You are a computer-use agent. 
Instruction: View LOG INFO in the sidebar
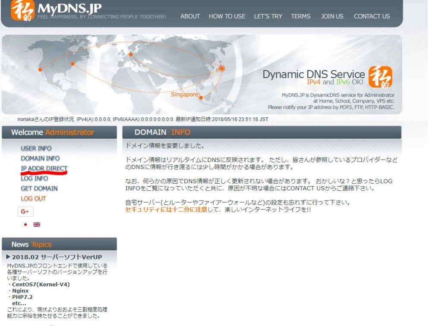coord(35,178)
